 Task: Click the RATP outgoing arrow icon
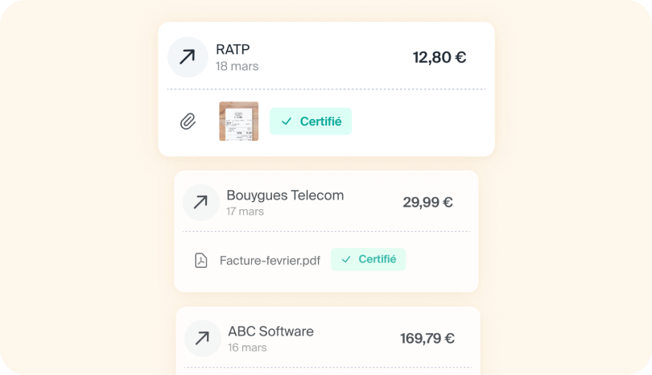click(x=188, y=57)
